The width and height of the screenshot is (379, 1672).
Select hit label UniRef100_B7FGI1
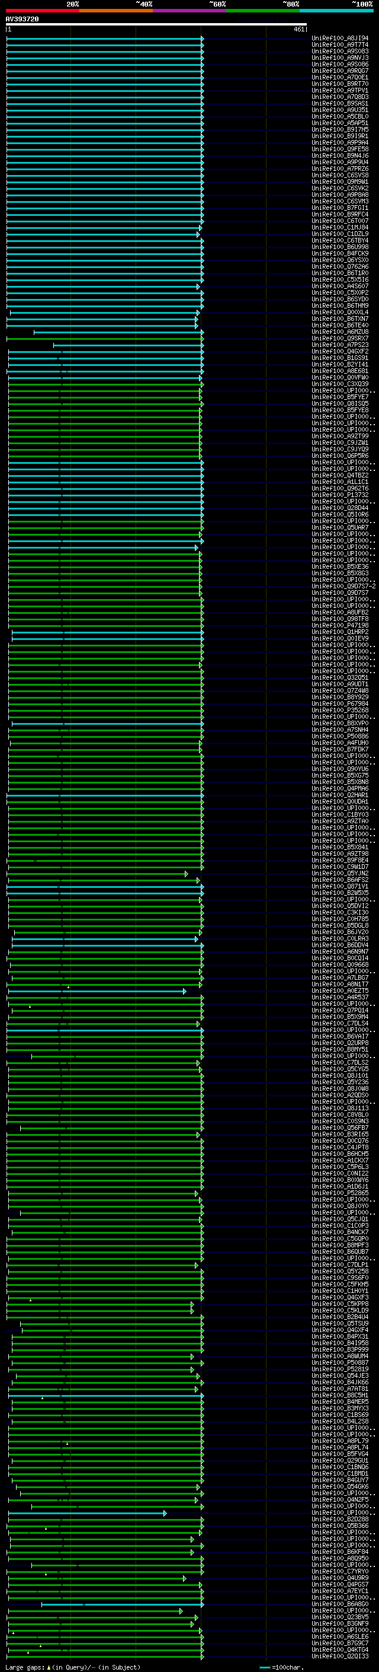click(340, 208)
